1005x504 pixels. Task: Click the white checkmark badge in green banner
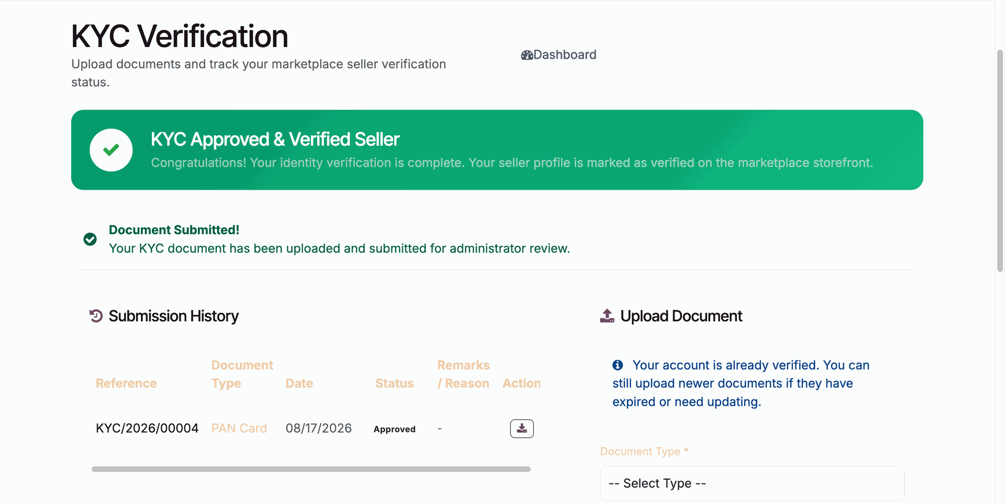point(111,150)
